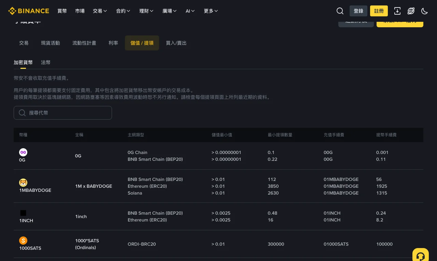Click the 300000 minimum withdrawal value

276,244
